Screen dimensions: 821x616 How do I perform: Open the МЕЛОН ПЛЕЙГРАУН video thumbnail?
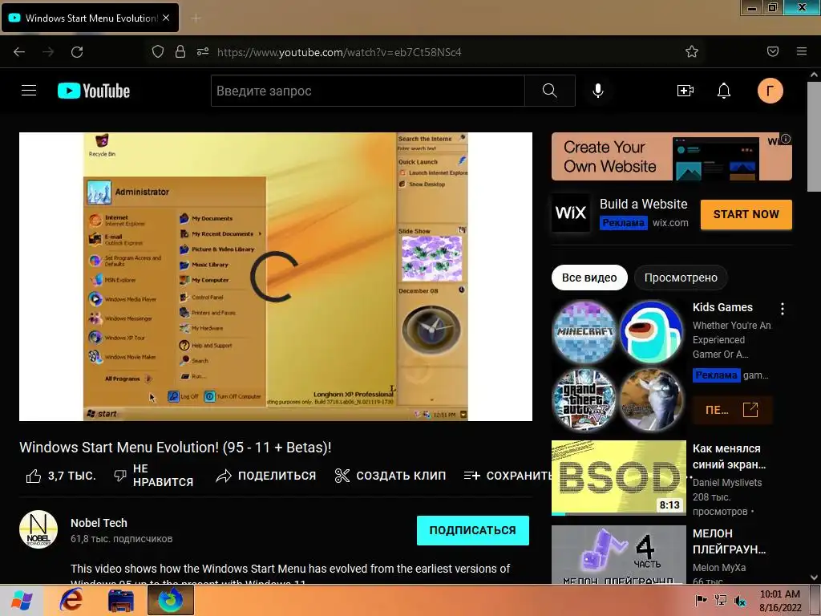[618, 555]
